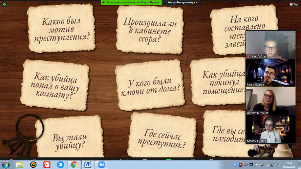Open the Windows Start menu

coord(6,164)
